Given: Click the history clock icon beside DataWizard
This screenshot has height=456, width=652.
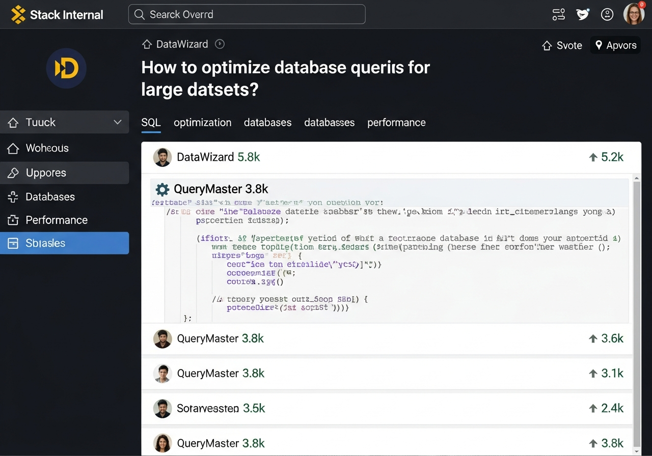Looking at the screenshot, I should pyautogui.click(x=220, y=44).
